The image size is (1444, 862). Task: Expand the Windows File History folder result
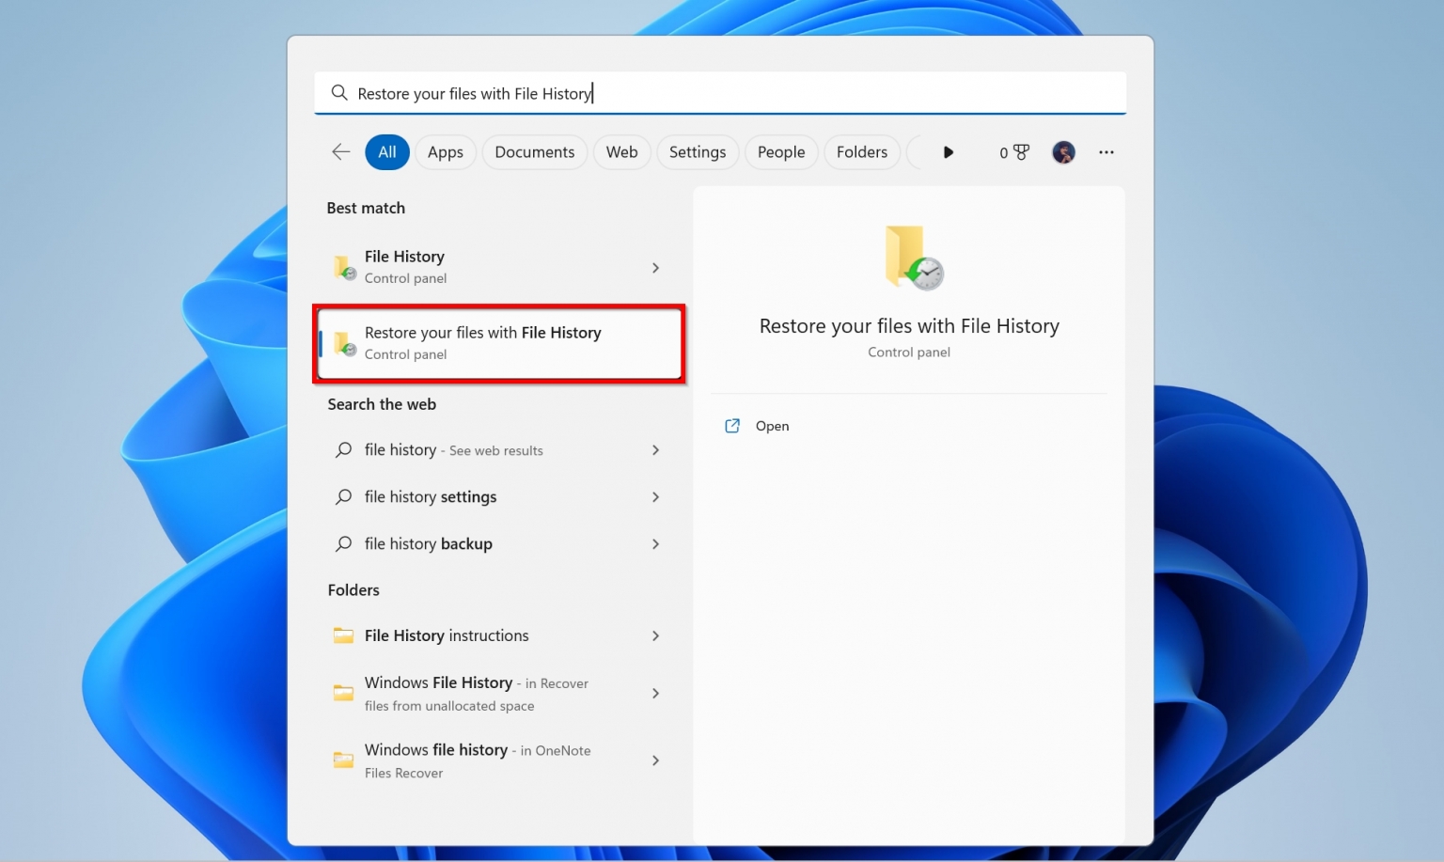tap(655, 693)
